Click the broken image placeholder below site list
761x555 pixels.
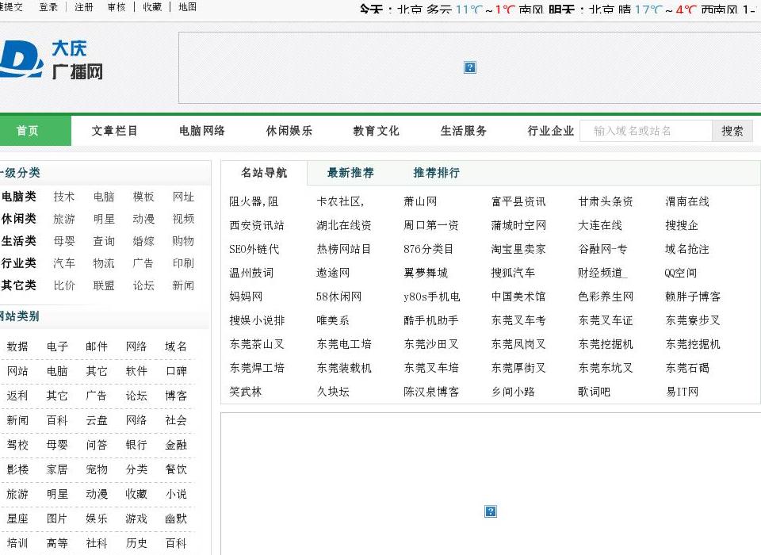491,511
